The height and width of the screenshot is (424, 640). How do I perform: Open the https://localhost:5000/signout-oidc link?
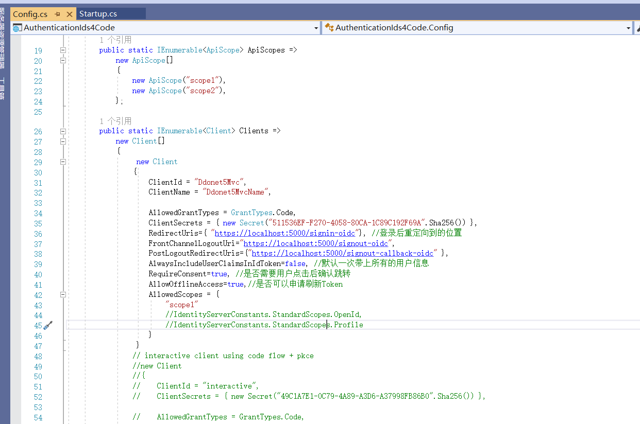click(316, 243)
